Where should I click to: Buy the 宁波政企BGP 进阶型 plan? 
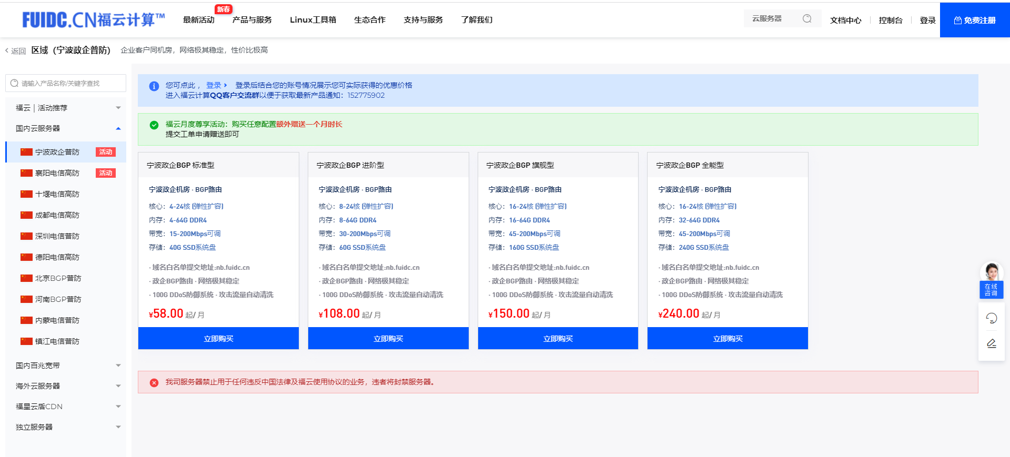[x=388, y=339]
